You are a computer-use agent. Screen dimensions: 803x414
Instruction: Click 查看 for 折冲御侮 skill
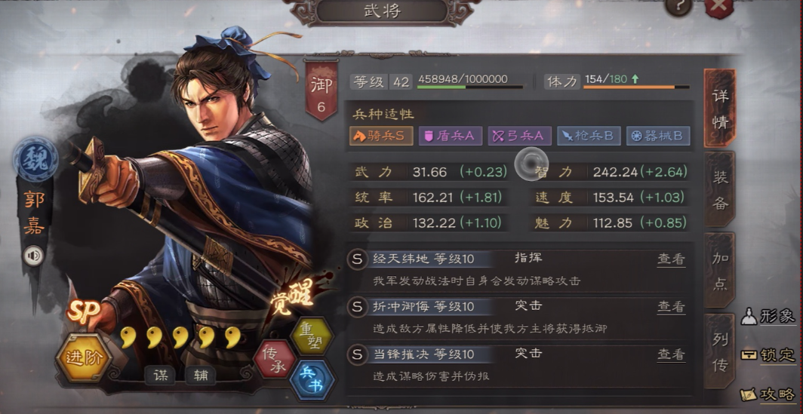[x=672, y=306]
